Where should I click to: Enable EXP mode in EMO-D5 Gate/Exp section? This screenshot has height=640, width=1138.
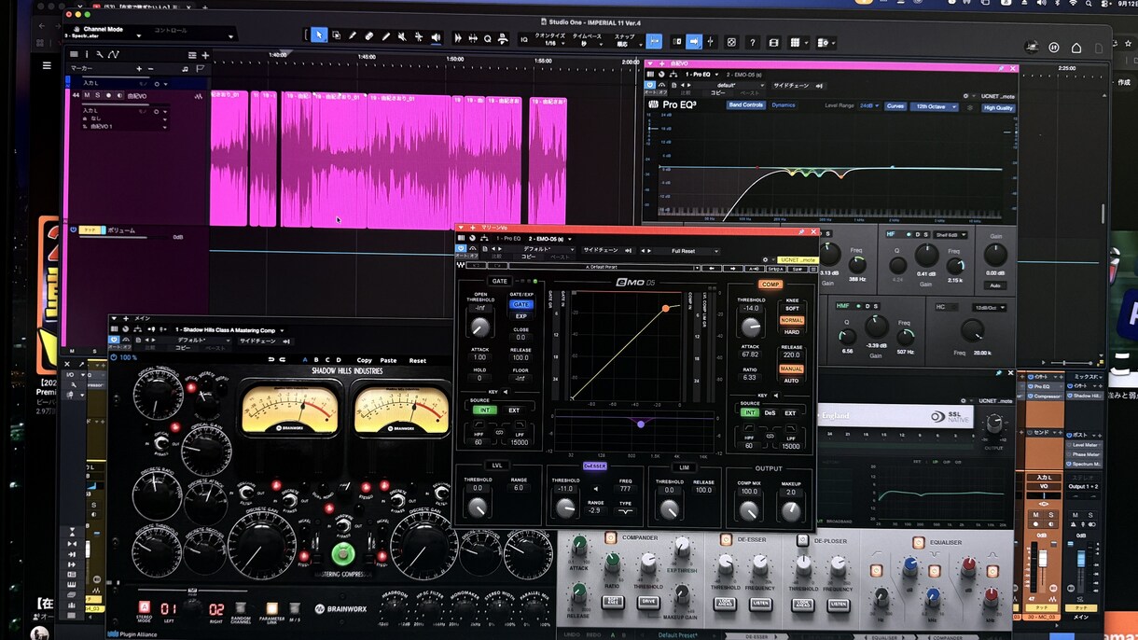[x=520, y=316]
